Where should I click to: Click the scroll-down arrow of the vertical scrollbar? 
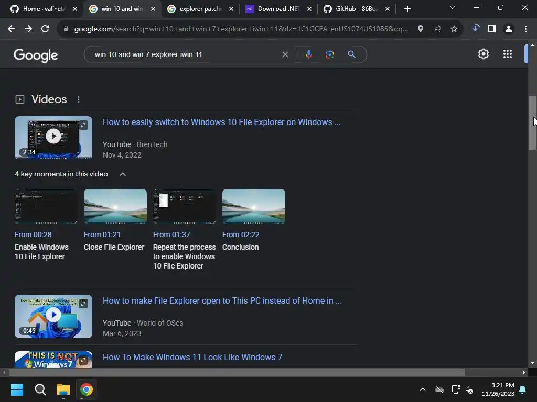532,363
